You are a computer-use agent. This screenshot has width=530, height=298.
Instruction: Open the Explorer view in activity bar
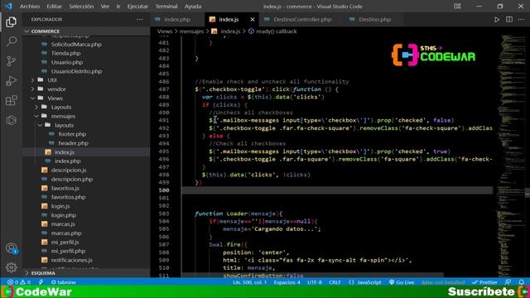(11, 22)
